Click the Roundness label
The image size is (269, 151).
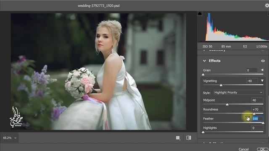pos(211,109)
